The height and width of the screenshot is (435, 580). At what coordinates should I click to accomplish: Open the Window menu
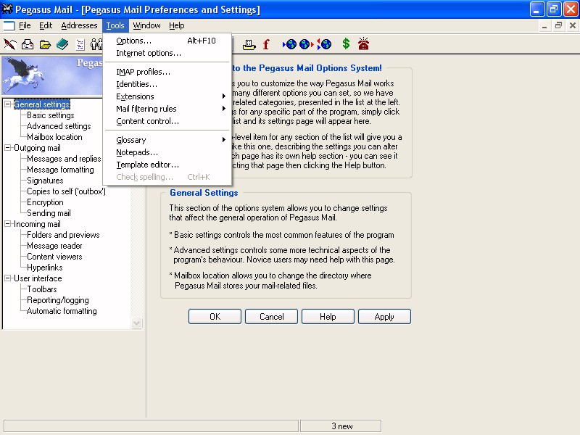click(x=147, y=25)
